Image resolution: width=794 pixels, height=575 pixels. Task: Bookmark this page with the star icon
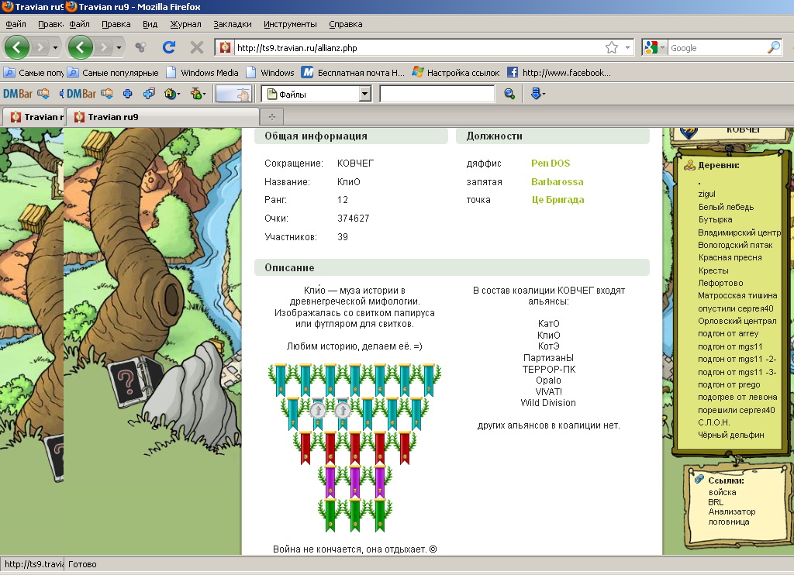tap(612, 47)
